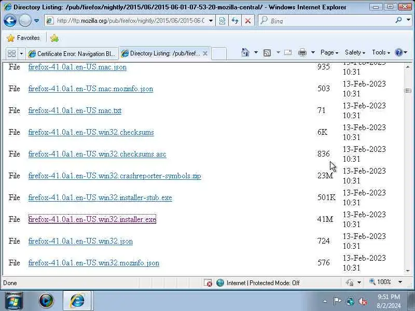Open link firefox-41.0a1.en-US.win32.mozinfo.json
Viewport: 415px width, 311px height.
coord(94,263)
